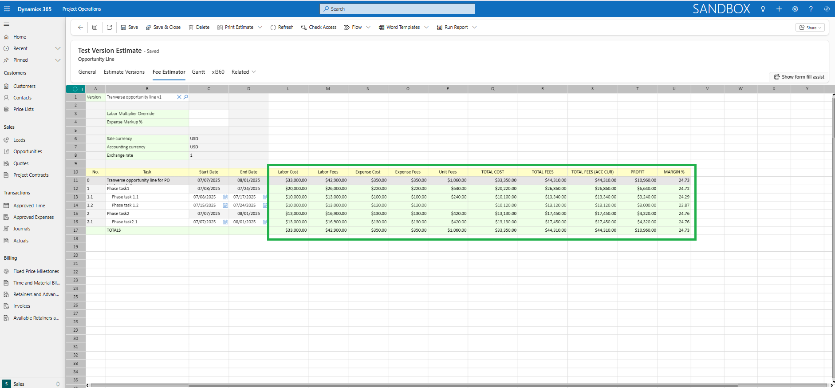Switch to the Gantt tab
Viewport: 835px width, 388px height.
coord(198,72)
